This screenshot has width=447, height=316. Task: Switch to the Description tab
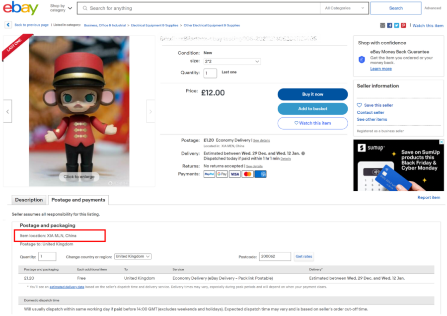(29, 200)
